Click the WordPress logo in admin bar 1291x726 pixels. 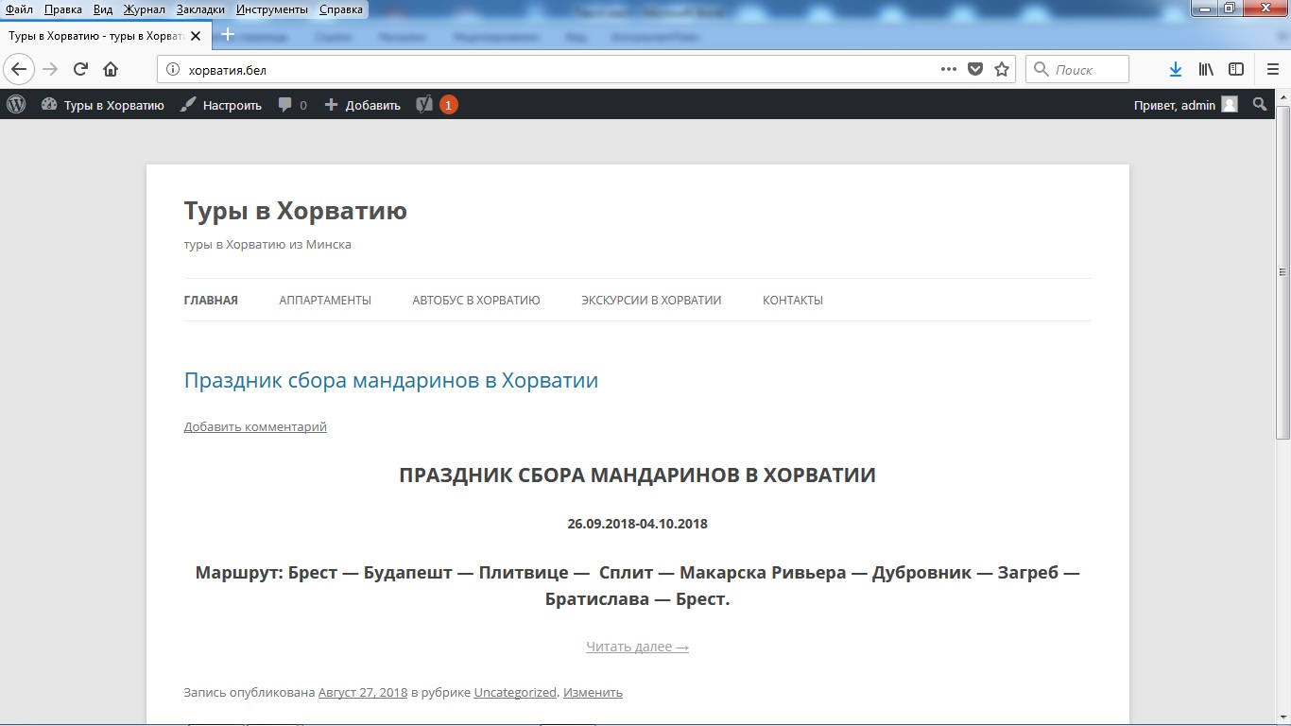pyautogui.click(x=16, y=105)
